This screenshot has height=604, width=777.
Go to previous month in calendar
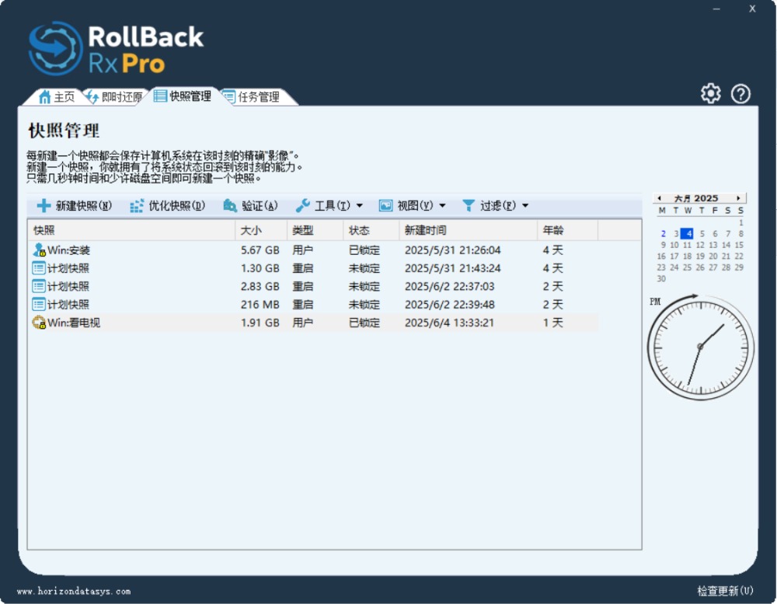(x=660, y=198)
